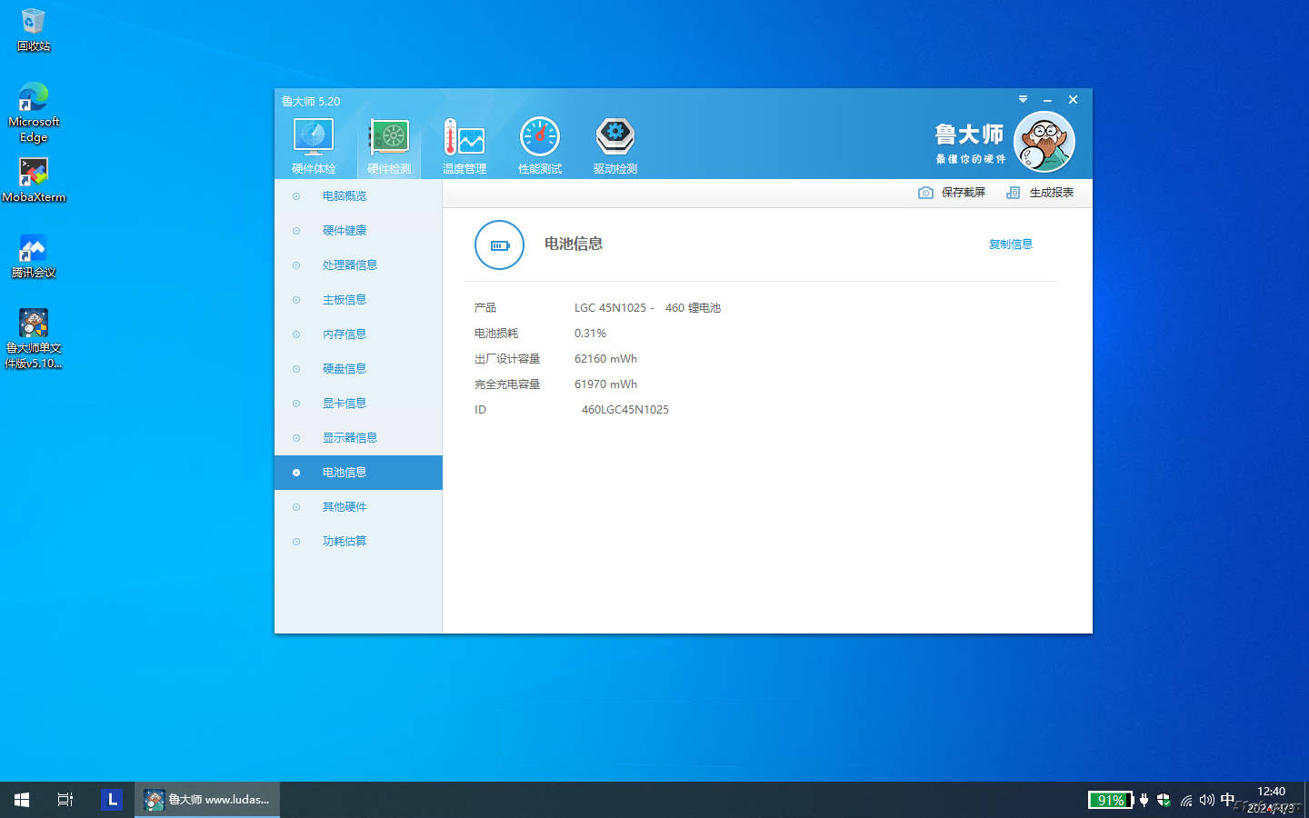Click the 硬件健康 sidebar item
Viewport: 1309px width, 818px height.
(345, 231)
